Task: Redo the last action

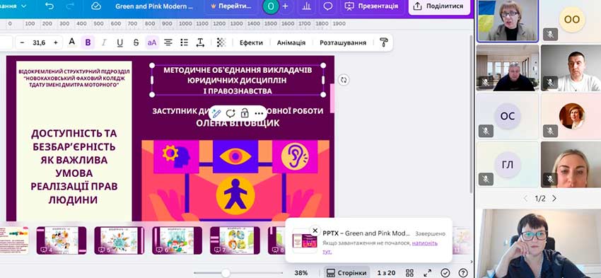Action: tap(70, 6)
